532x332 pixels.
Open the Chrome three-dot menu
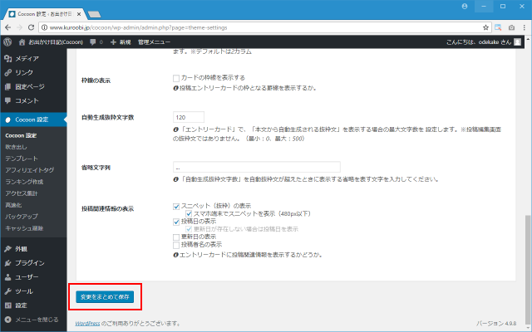(x=522, y=26)
